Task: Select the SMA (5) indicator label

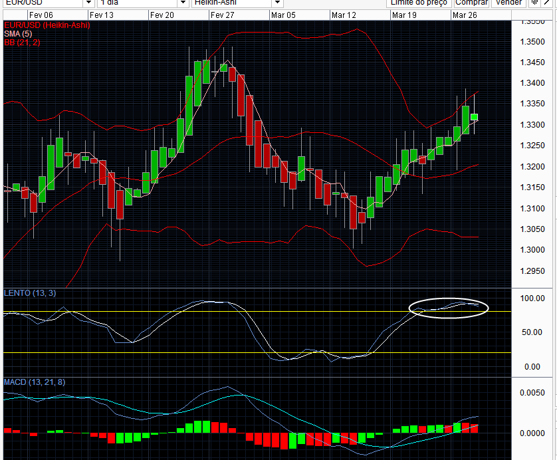Action: tap(18, 33)
